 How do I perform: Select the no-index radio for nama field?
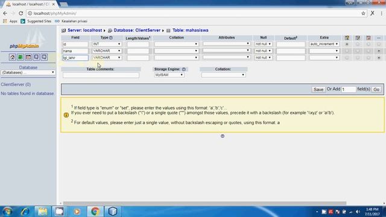point(379,51)
